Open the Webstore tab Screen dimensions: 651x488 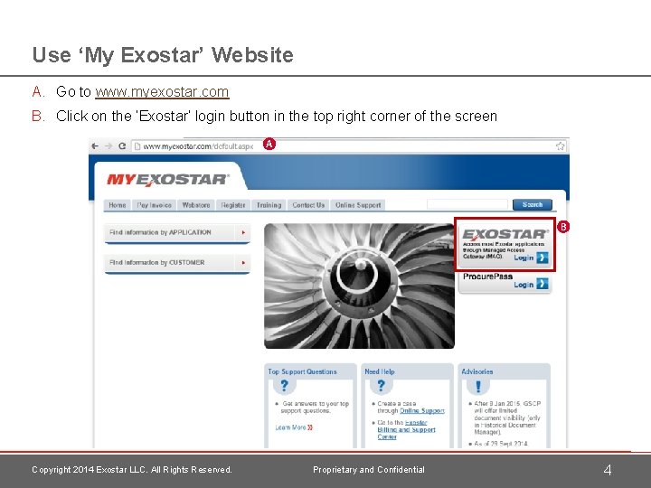coord(196,205)
